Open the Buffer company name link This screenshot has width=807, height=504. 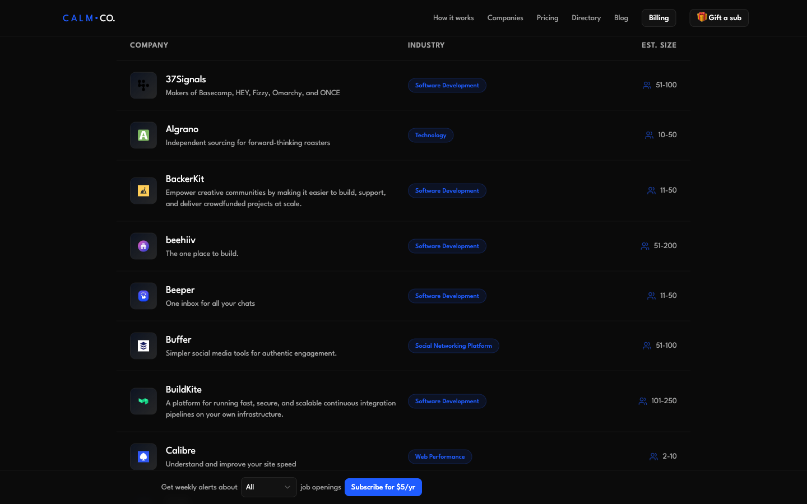coord(178,339)
